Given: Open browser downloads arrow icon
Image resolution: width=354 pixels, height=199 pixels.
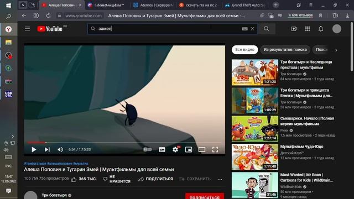Looking at the screenshot, I should (347, 15).
